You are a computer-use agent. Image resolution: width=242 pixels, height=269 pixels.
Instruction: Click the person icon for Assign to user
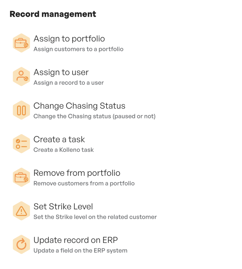[21, 77]
